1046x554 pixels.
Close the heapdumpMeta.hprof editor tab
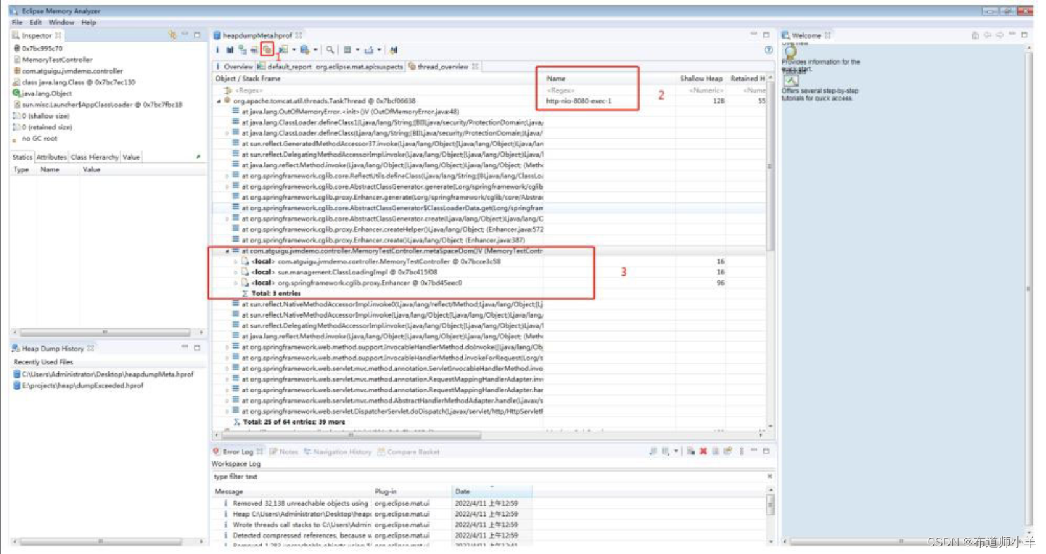coord(299,35)
